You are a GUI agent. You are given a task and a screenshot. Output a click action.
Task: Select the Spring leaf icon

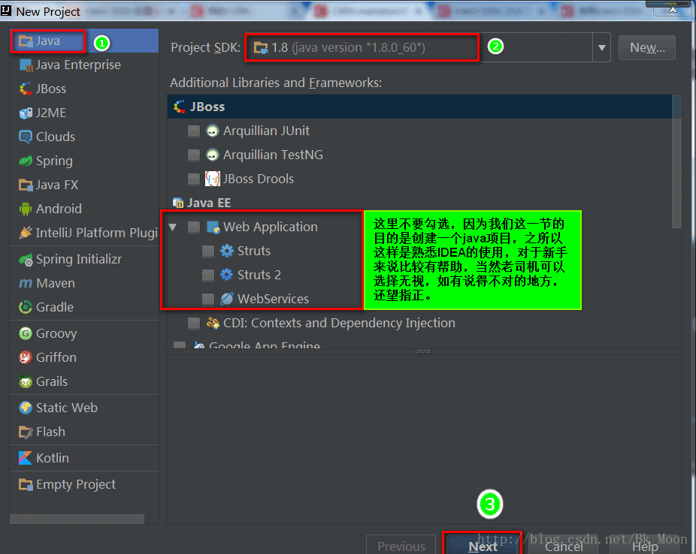pyautogui.click(x=26, y=161)
